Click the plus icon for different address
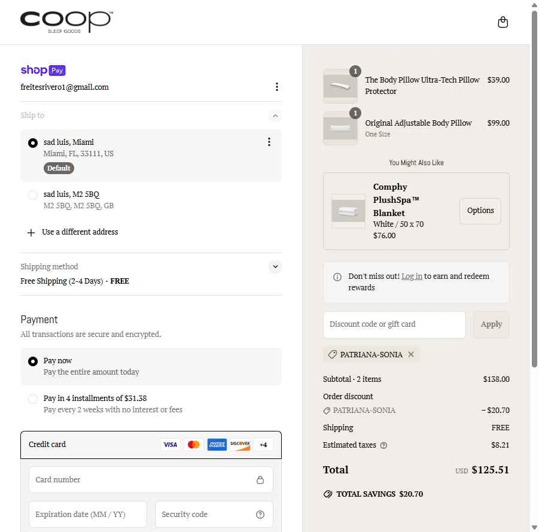Image resolution: width=539 pixels, height=532 pixels. [31, 232]
